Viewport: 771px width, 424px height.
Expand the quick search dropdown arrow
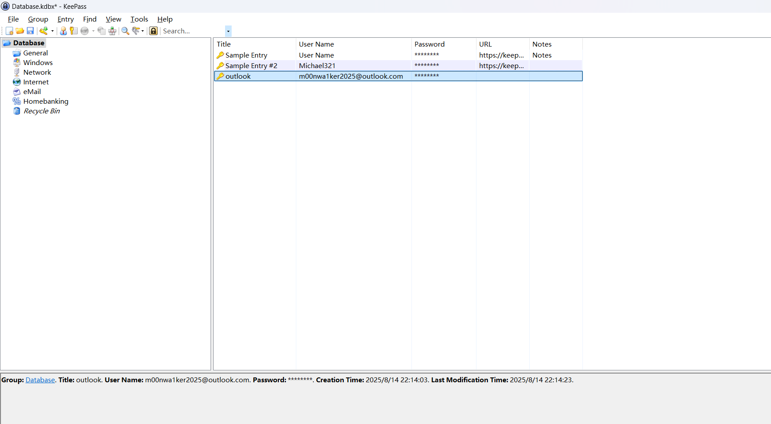pos(228,31)
